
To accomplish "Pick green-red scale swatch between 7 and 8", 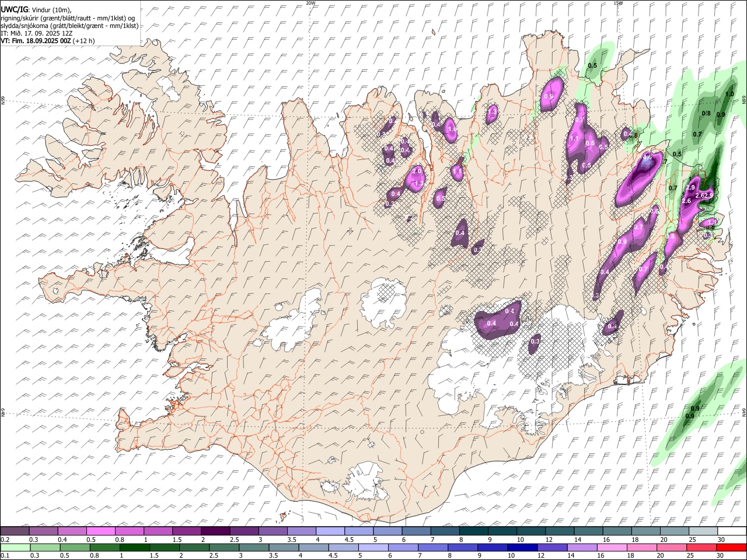I will click(x=432, y=548).
